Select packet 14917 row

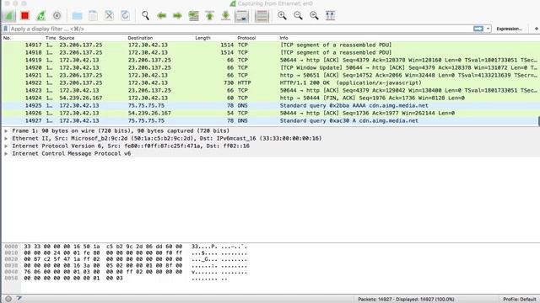coord(270,45)
